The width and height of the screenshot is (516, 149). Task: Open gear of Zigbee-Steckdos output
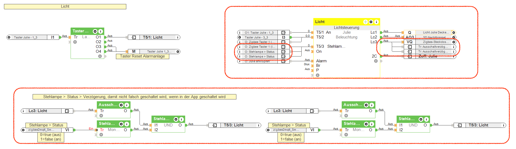click(454, 42)
